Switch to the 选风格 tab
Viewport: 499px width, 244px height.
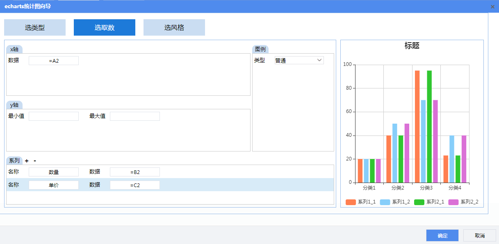tap(174, 27)
